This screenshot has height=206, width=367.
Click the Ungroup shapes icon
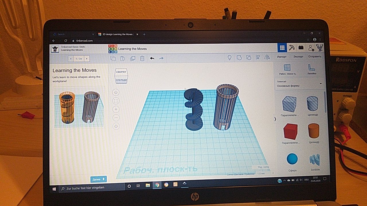click(x=248, y=58)
